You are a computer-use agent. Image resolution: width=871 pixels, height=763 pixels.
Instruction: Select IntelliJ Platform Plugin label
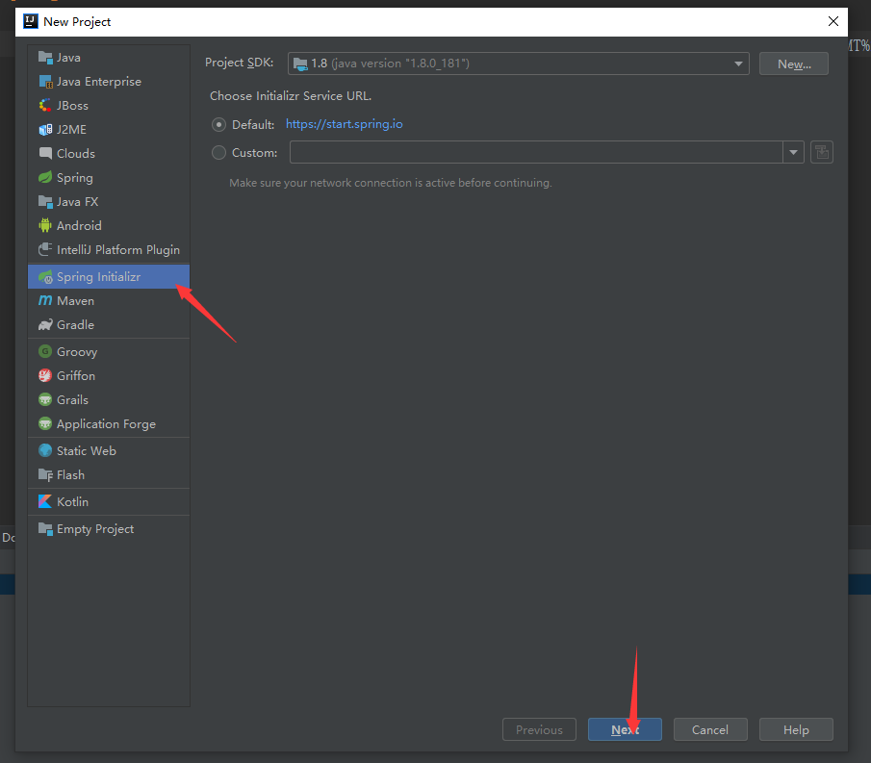click(118, 250)
